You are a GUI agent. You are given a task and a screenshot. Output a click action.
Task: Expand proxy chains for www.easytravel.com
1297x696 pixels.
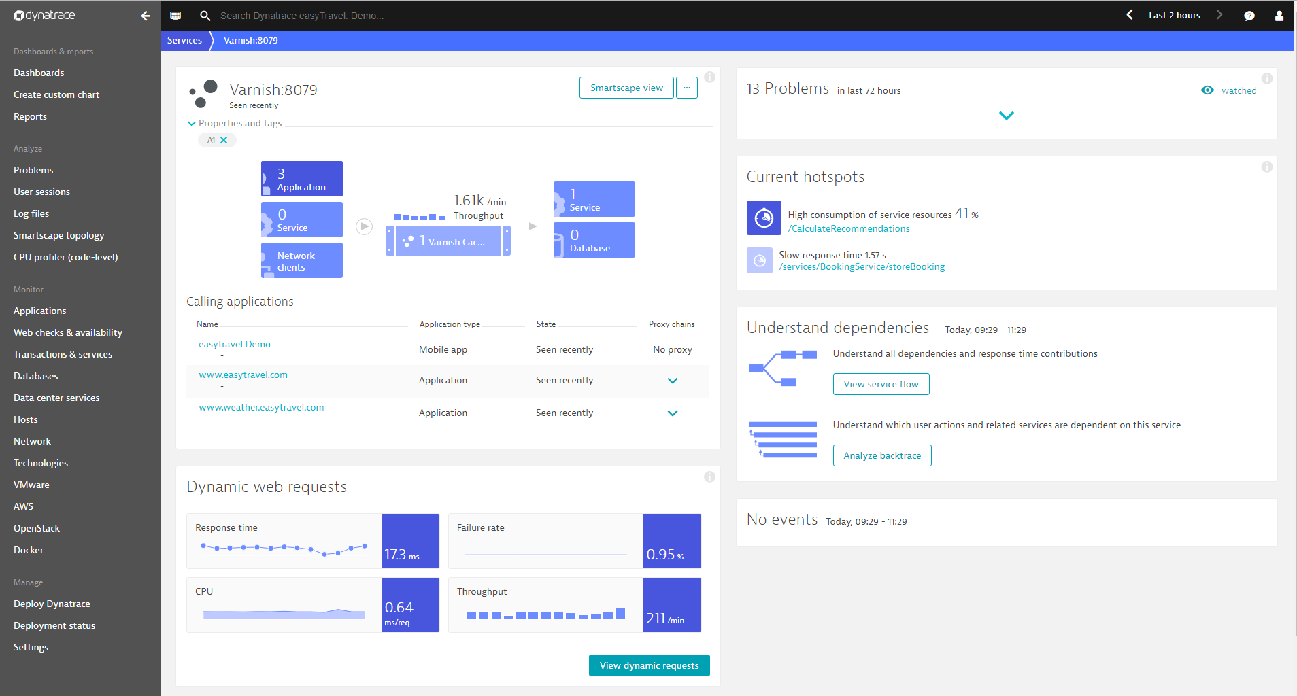[673, 381]
